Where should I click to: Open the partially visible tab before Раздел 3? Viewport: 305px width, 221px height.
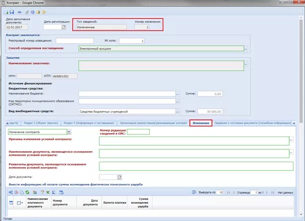coord(14,123)
